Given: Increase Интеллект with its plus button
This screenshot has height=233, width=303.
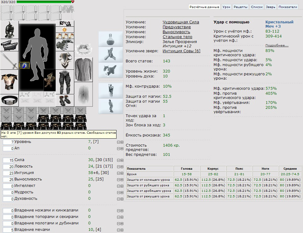Looking at the screenshot, I should [x=122, y=186].
